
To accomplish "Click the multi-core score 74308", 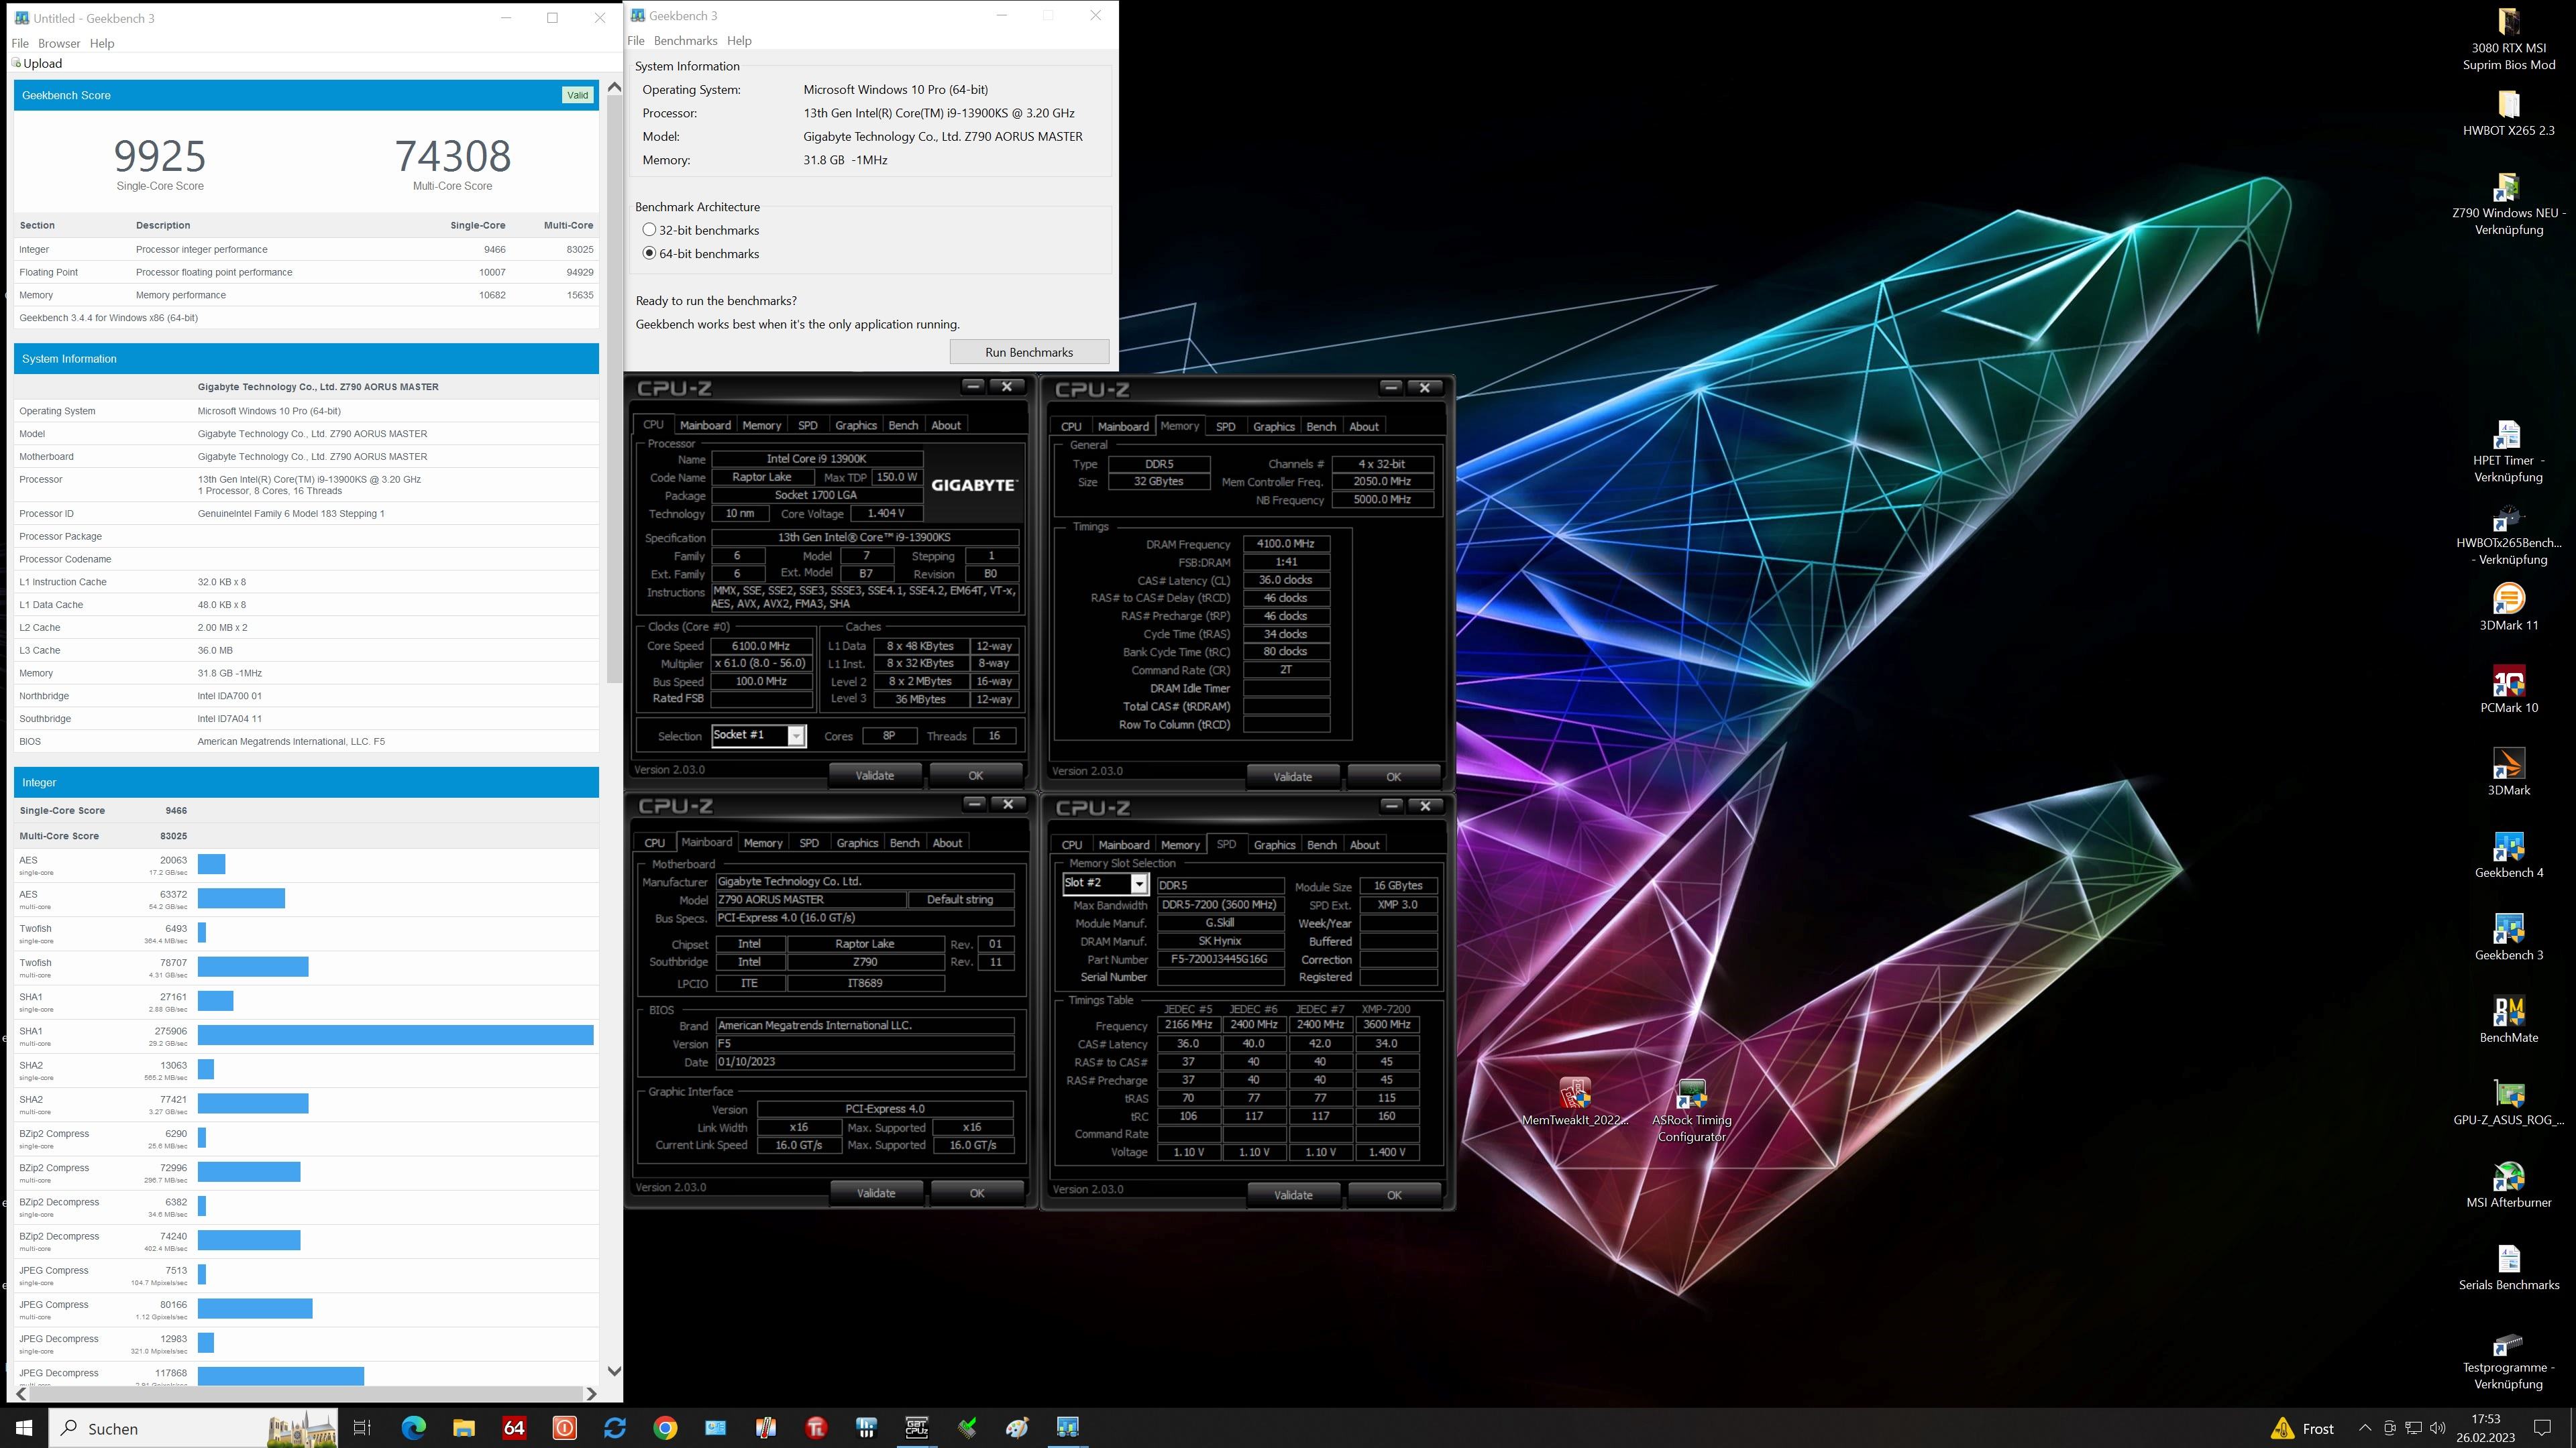I will tap(452, 156).
